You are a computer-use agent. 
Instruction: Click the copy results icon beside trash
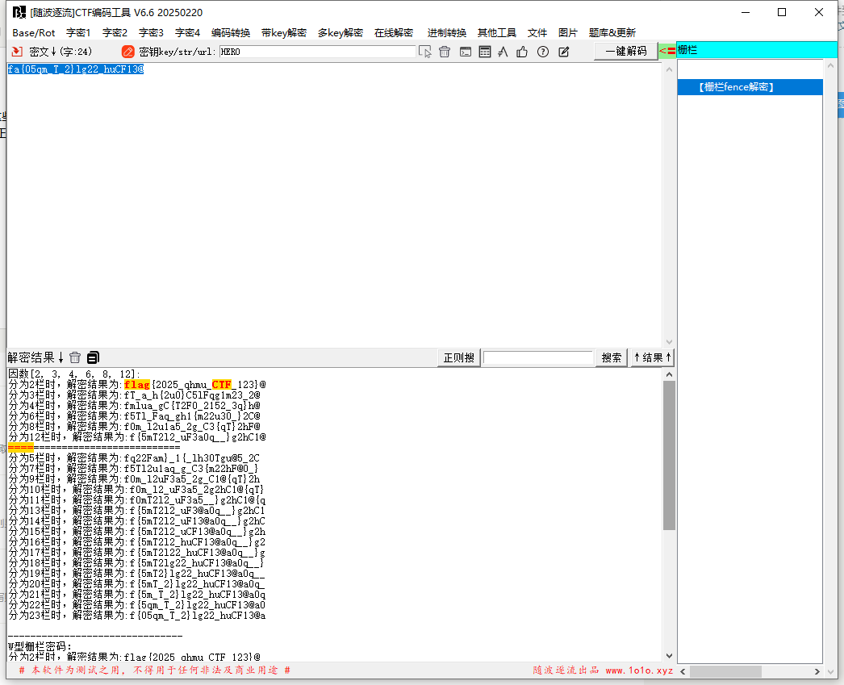click(93, 357)
